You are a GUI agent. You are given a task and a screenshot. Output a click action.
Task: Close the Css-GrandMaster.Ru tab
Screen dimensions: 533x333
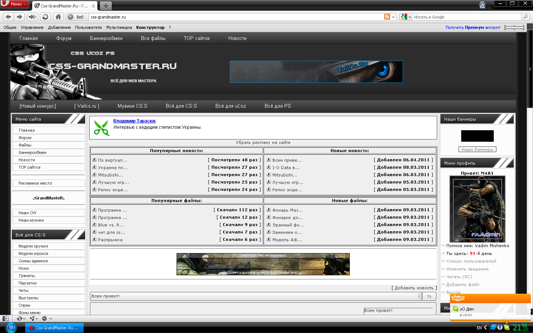(x=93, y=6)
